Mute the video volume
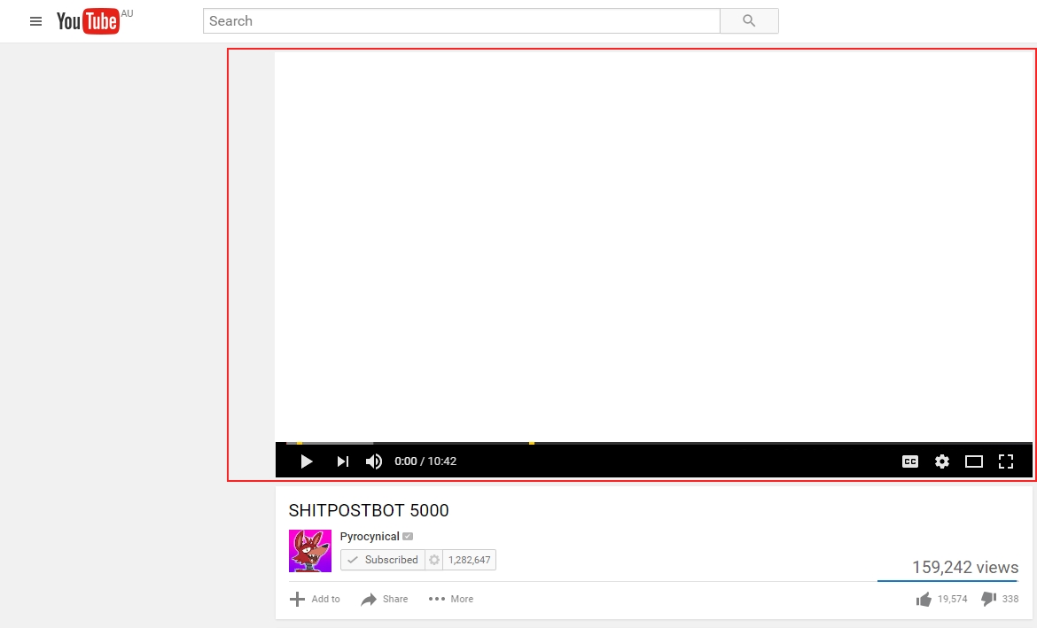This screenshot has height=628, width=1037. click(x=374, y=461)
